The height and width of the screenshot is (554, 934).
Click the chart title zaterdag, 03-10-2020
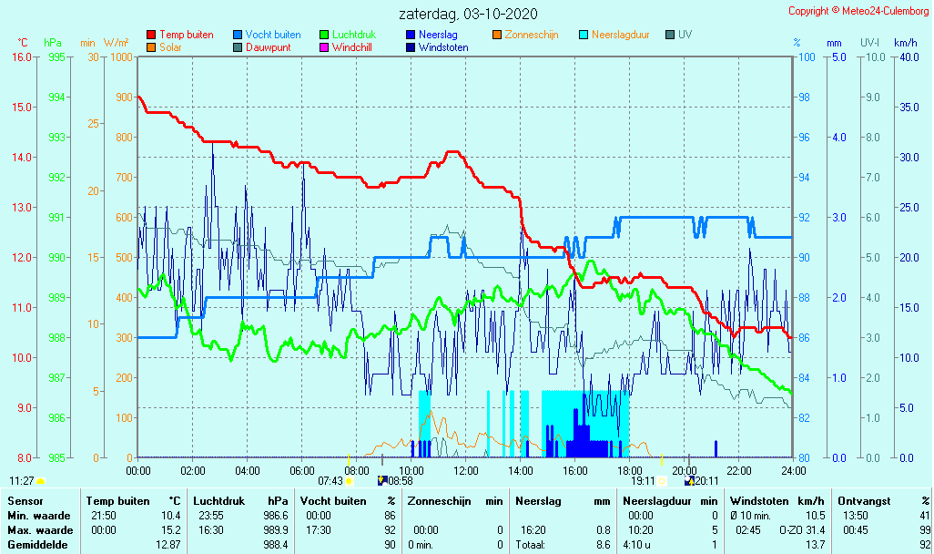tap(468, 15)
